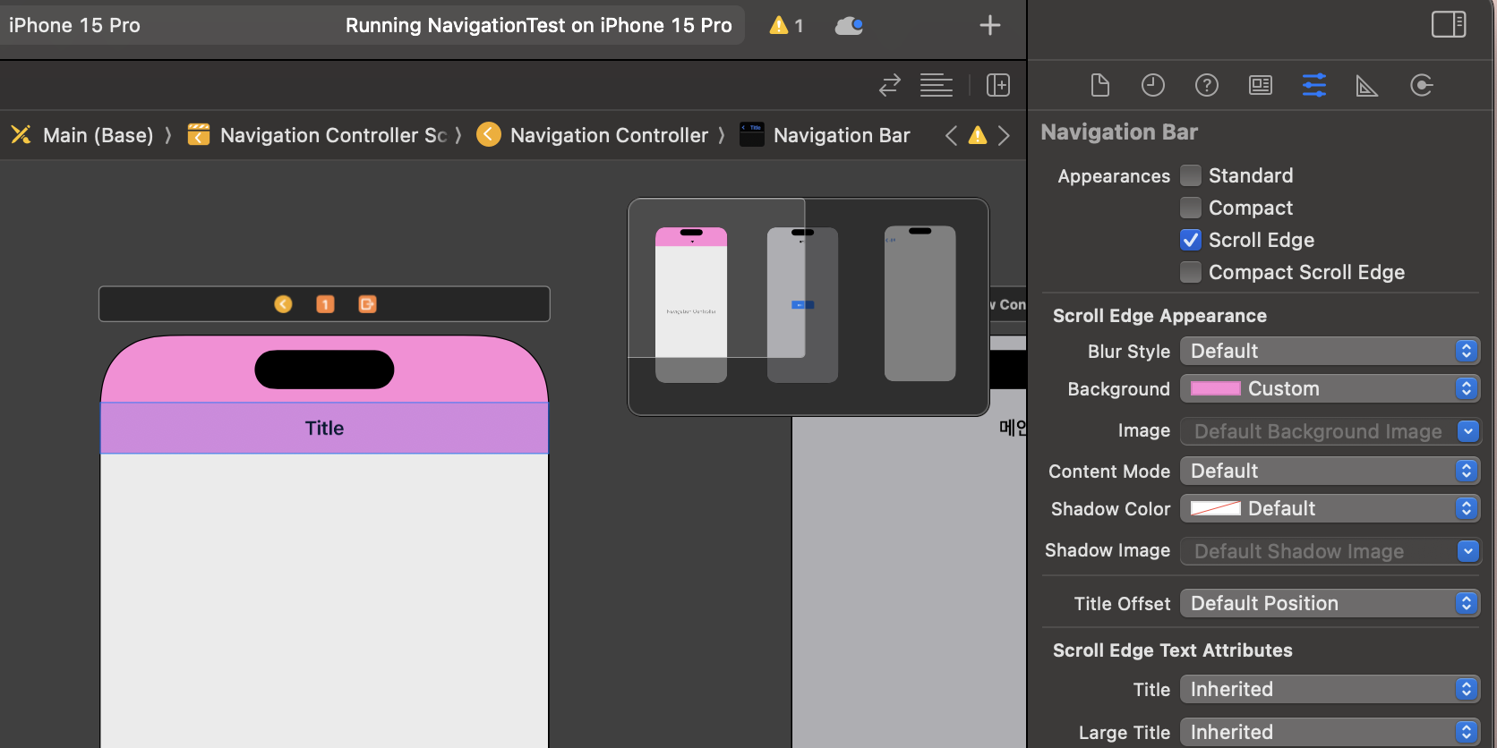Open the History inspector

pyautogui.click(x=1153, y=85)
